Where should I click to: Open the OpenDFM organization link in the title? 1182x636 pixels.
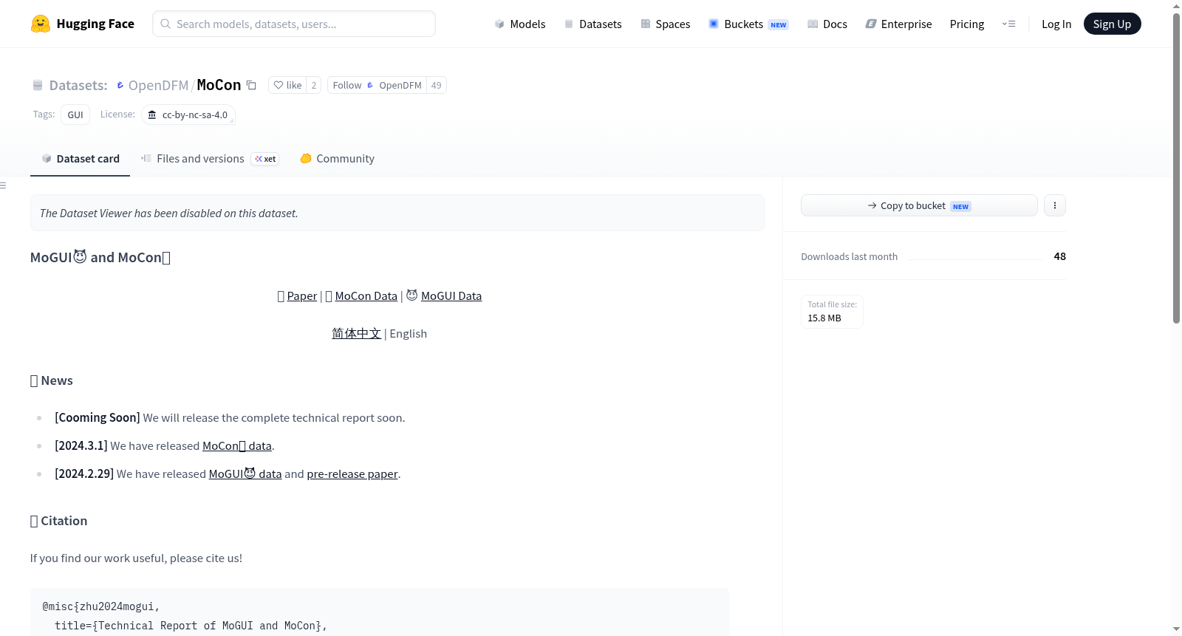point(158,85)
